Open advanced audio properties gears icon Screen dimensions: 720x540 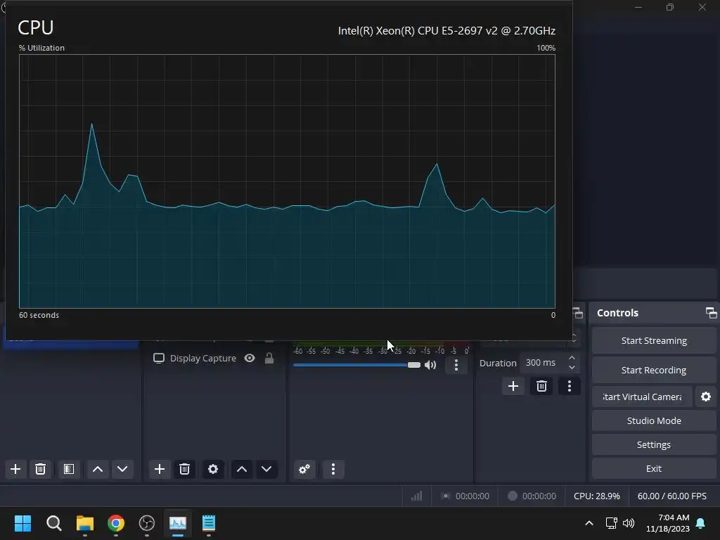[304, 469]
